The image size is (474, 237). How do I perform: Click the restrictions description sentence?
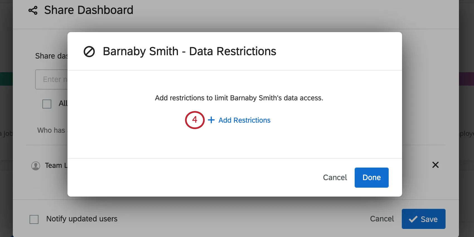(x=239, y=98)
